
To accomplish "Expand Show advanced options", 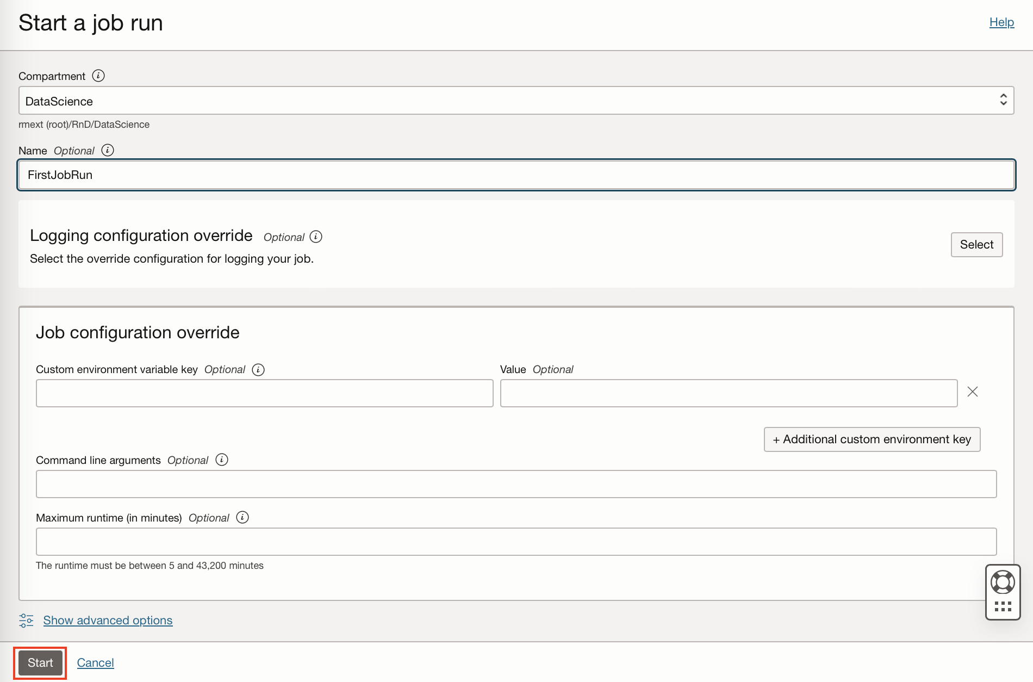I will pyautogui.click(x=108, y=621).
